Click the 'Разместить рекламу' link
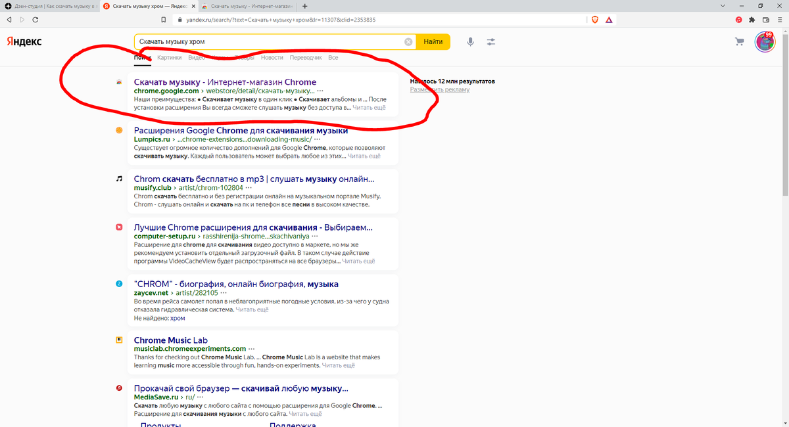The width and height of the screenshot is (789, 427). click(440, 89)
